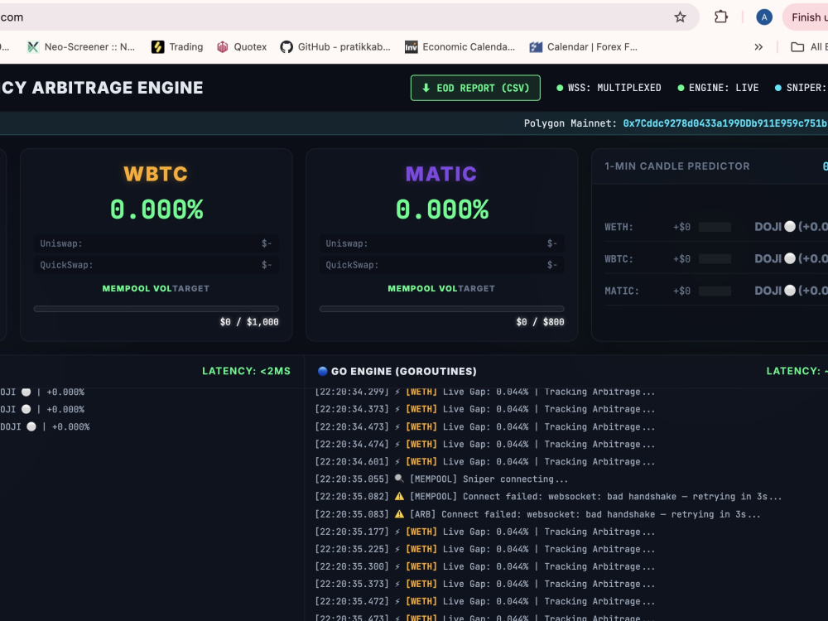Open the profile avatar labeled A
Viewport: 828px width, 621px height.
[x=764, y=17]
